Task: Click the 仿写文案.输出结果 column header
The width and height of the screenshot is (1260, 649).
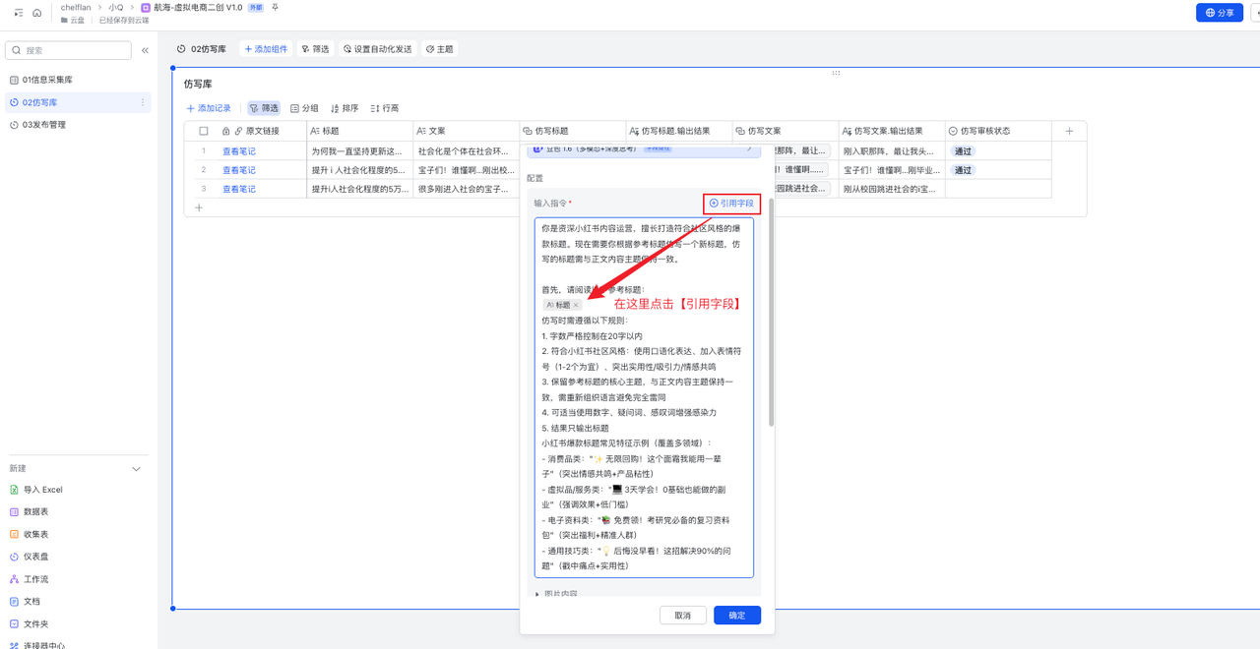Action: click(x=892, y=131)
